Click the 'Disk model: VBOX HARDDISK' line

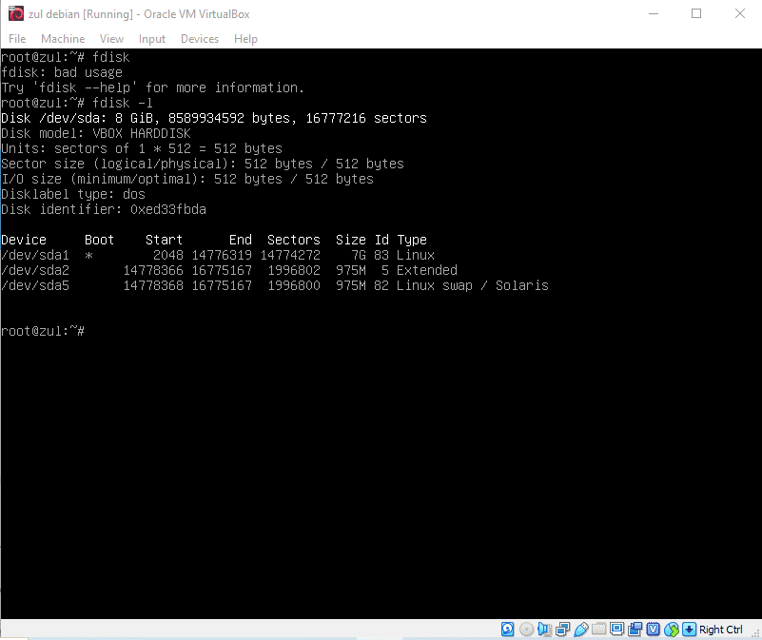pos(96,133)
